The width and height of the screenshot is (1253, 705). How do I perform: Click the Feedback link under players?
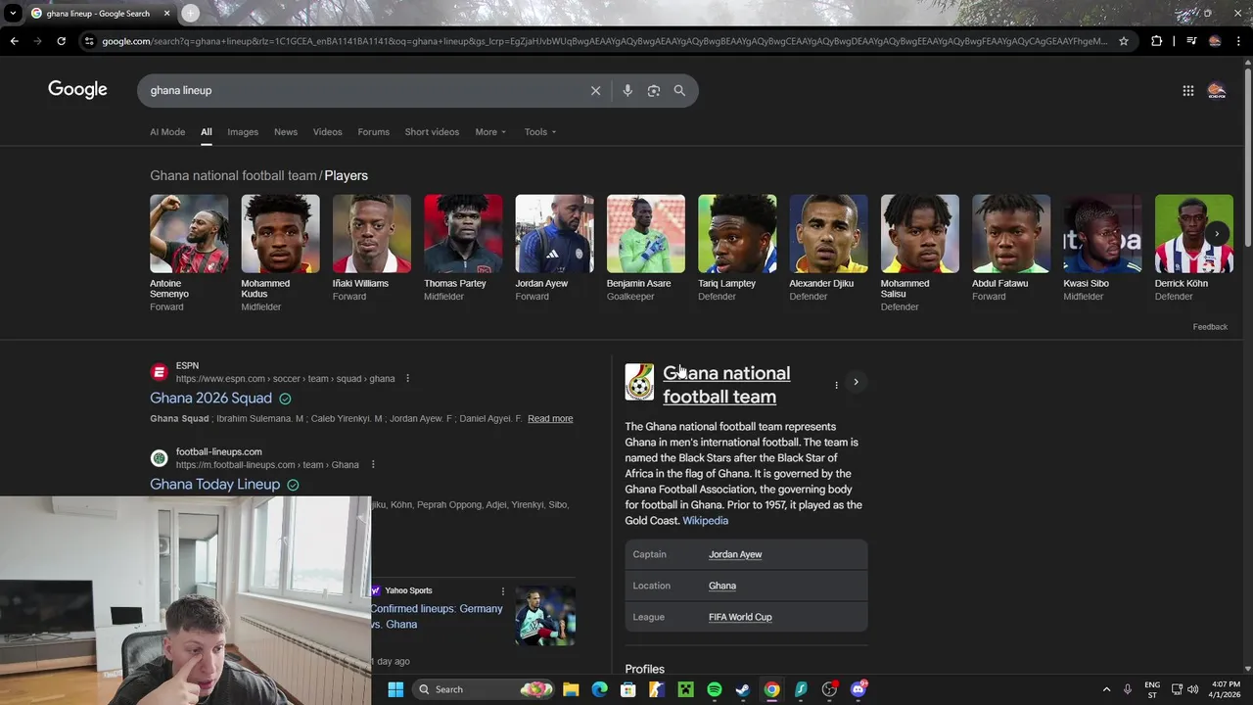[x=1210, y=327]
